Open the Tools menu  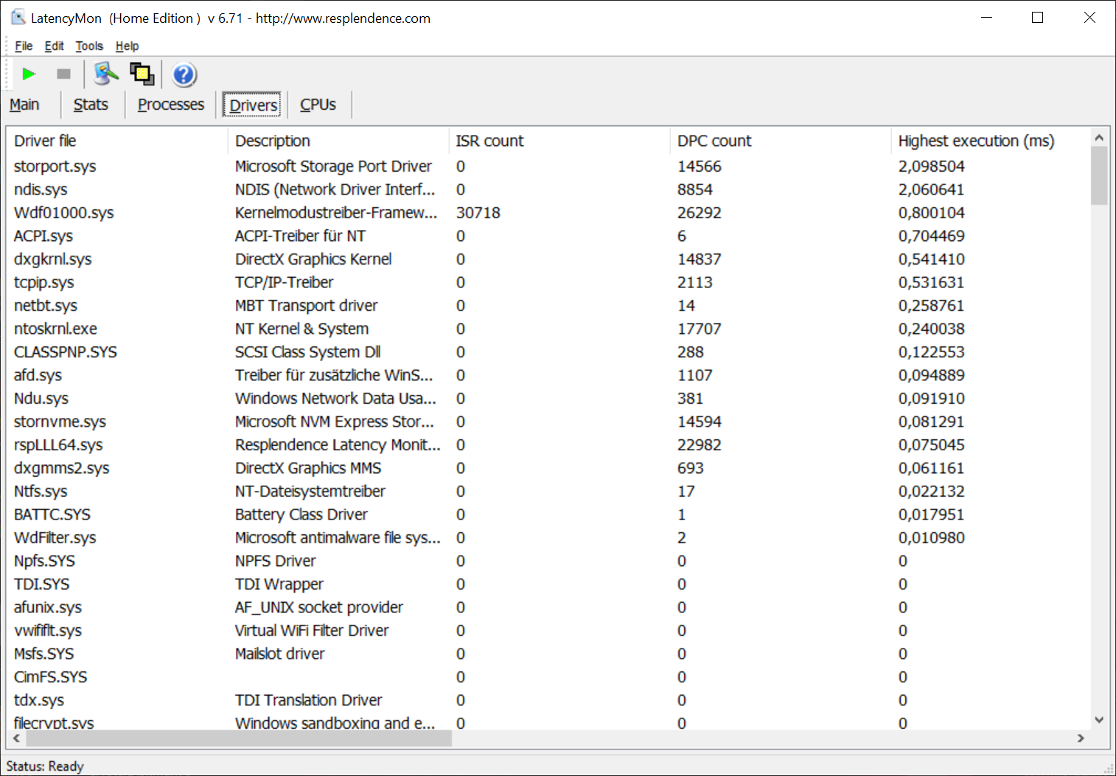pyautogui.click(x=89, y=46)
